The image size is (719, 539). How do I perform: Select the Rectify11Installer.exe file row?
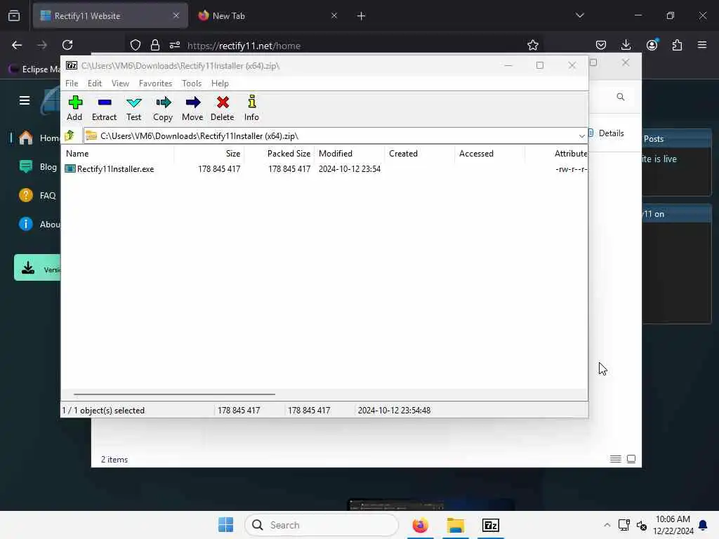[325, 169]
